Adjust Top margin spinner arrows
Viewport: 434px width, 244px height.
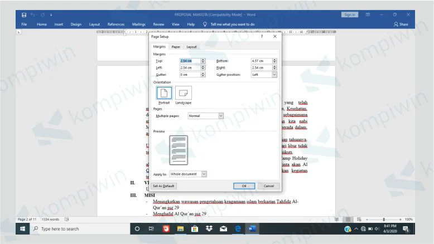click(x=203, y=61)
